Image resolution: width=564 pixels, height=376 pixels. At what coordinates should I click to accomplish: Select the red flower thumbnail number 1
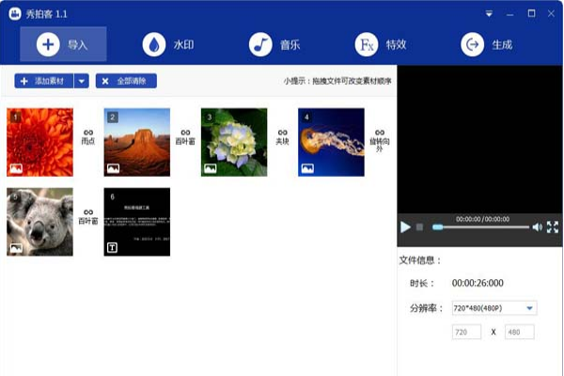(39, 142)
